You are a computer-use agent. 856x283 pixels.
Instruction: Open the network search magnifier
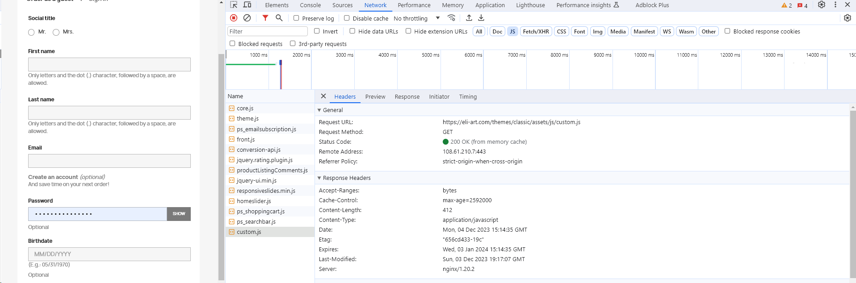[279, 18]
